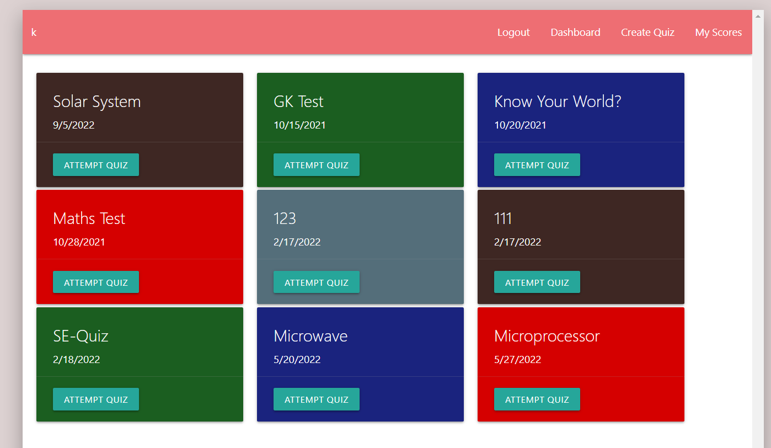
Task: Attempt the Solar System quiz
Action: 96,165
